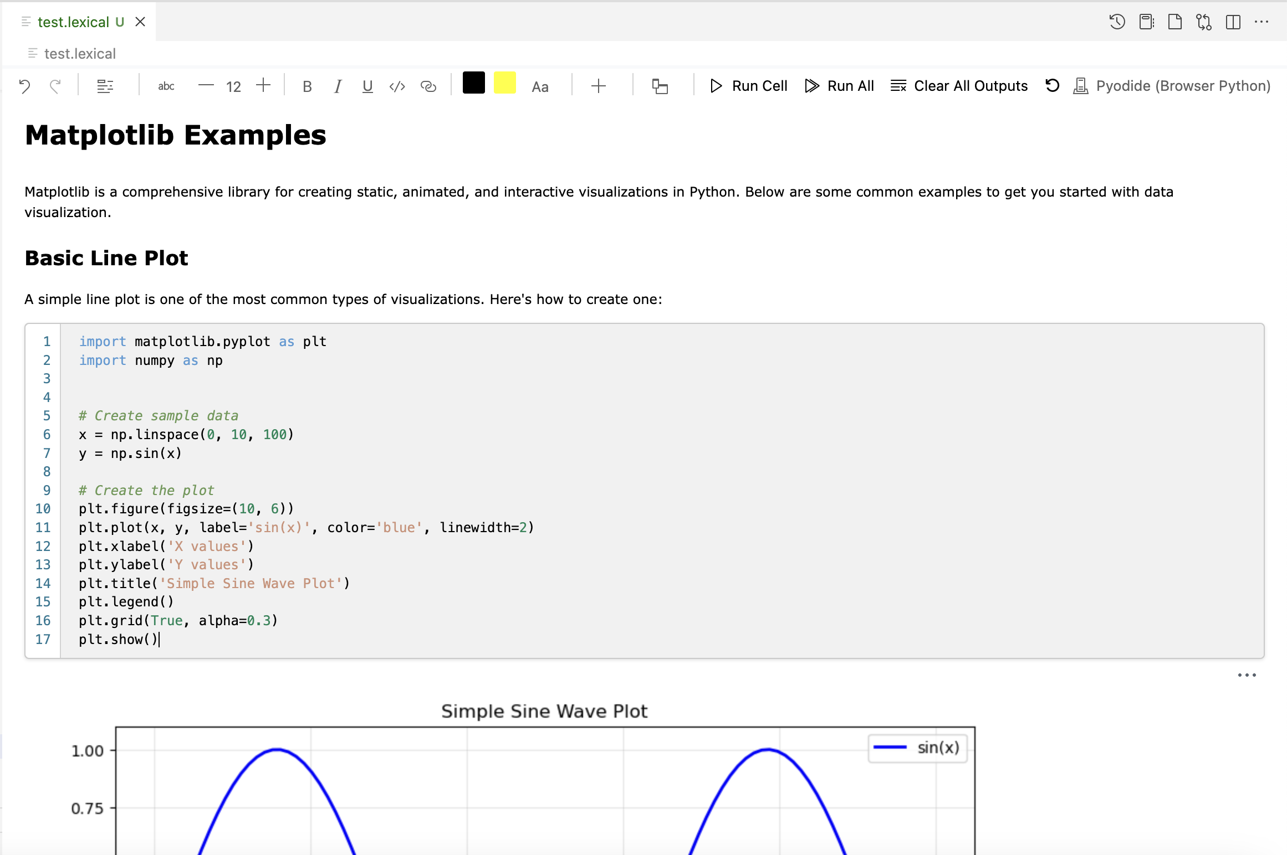Click the blank page file icon in title bar
Image resolution: width=1287 pixels, height=855 pixels.
pos(1174,22)
